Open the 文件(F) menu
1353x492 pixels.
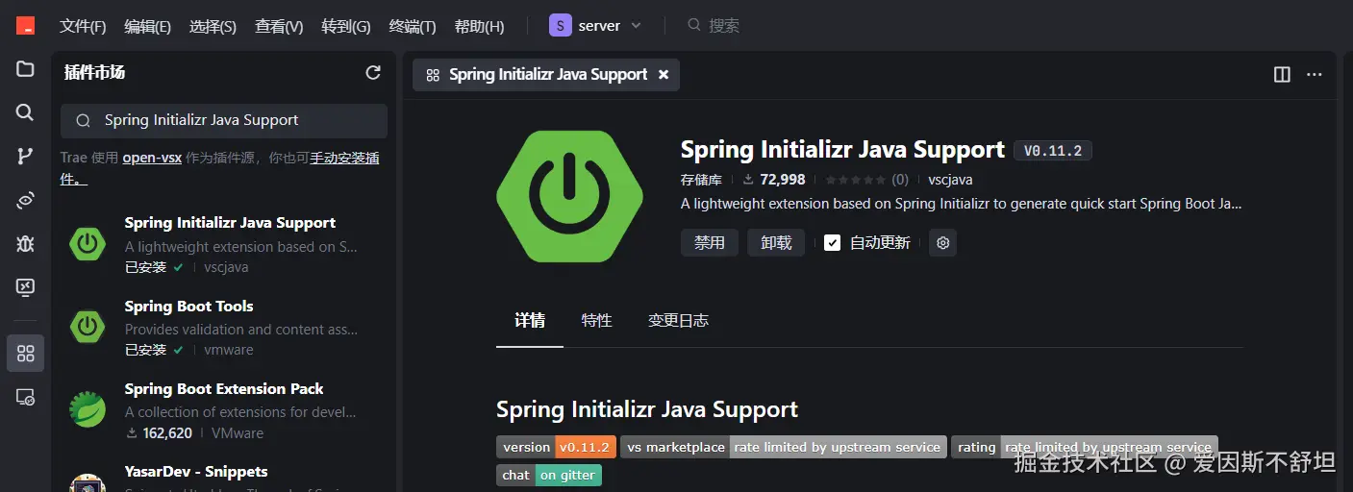pyautogui.click(x=83, y=26)
